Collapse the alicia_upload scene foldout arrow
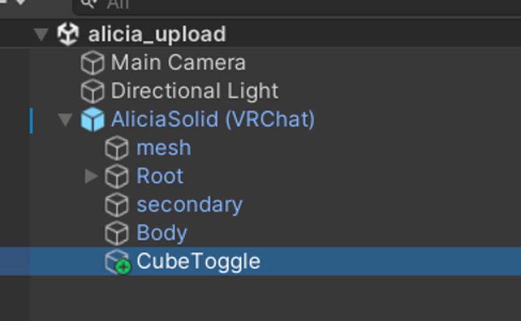Screen dimensions: 521x321 [x=41, y=35]
